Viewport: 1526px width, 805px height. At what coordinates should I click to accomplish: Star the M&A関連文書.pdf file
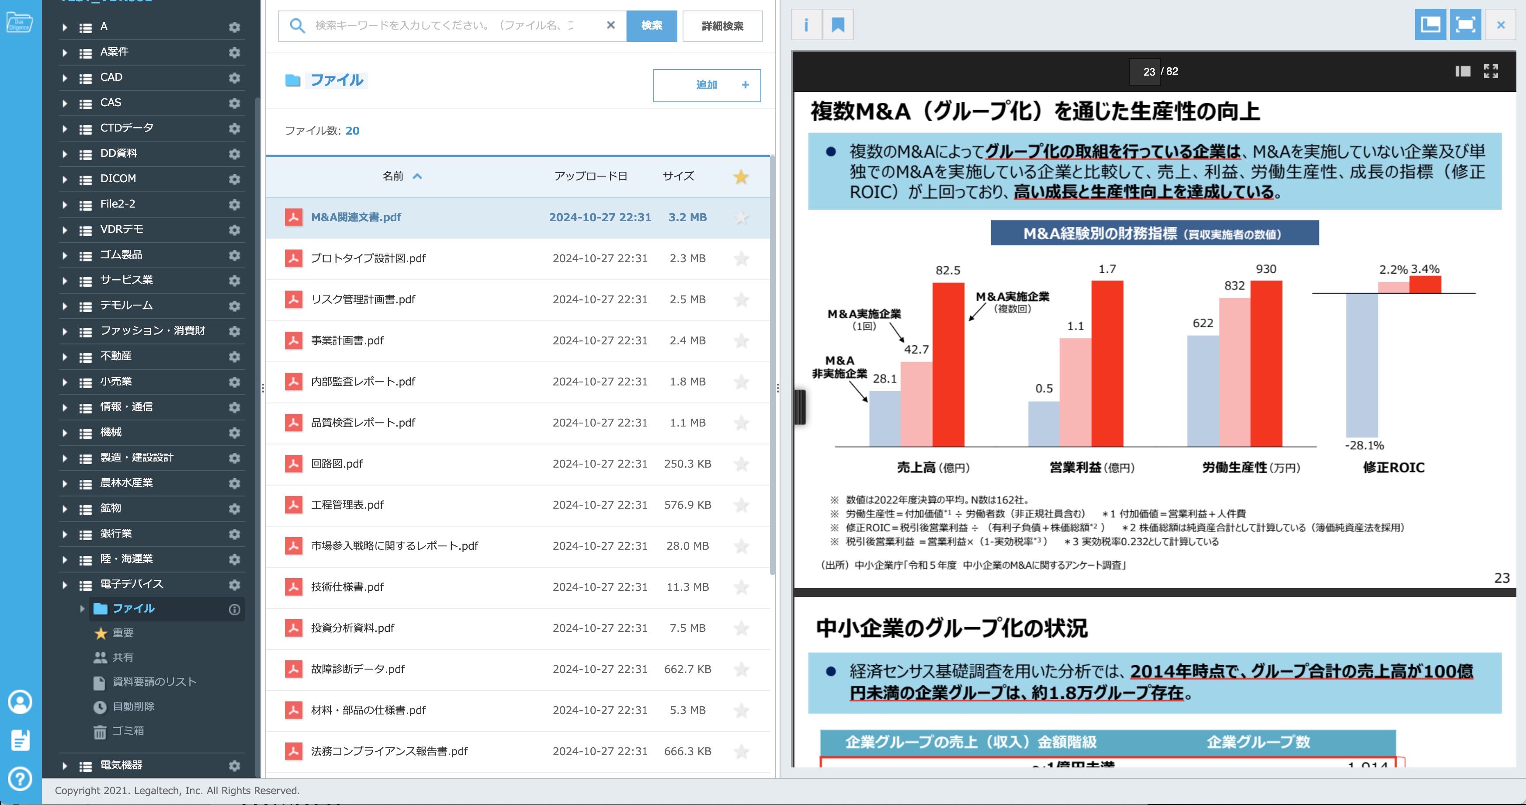pos(741,217)
